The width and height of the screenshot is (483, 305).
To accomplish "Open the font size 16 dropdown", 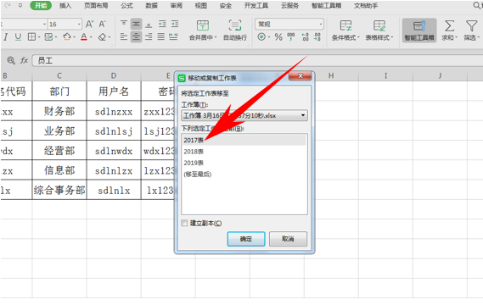I will (79, 24).
